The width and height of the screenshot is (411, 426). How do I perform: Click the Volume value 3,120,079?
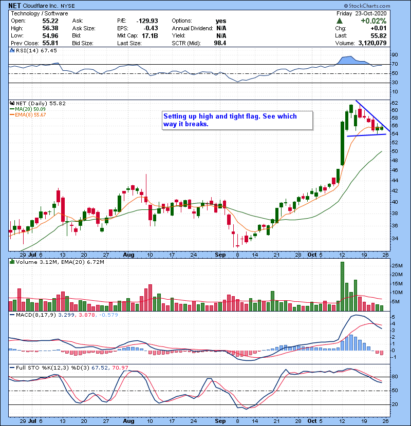[372, 43]
